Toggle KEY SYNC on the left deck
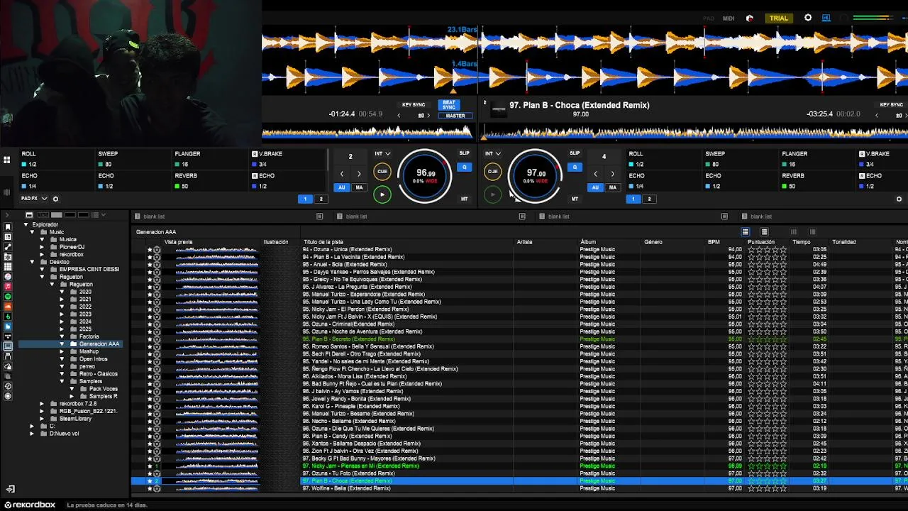Viewport: 908px width, 511px height. 414,105
